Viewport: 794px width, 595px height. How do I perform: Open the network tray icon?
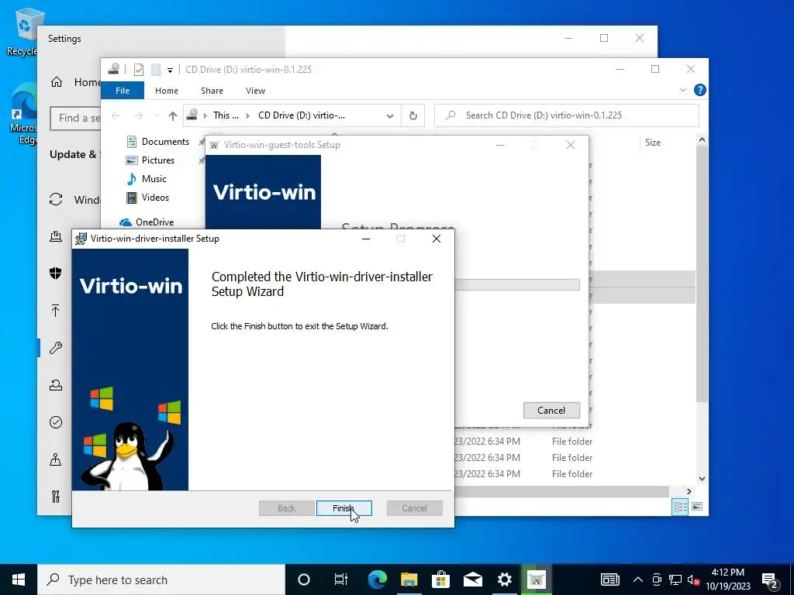pos(675,580)
